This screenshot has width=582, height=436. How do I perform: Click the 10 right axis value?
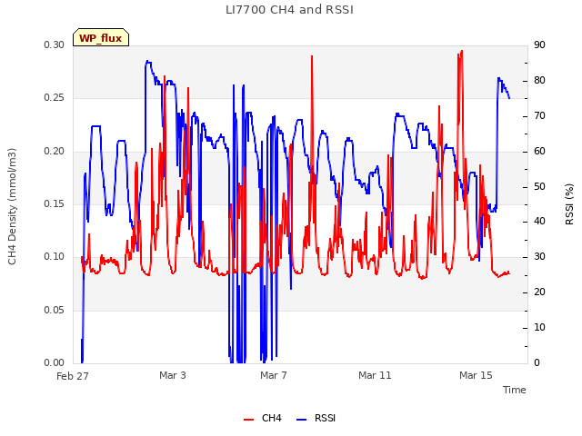539,327
